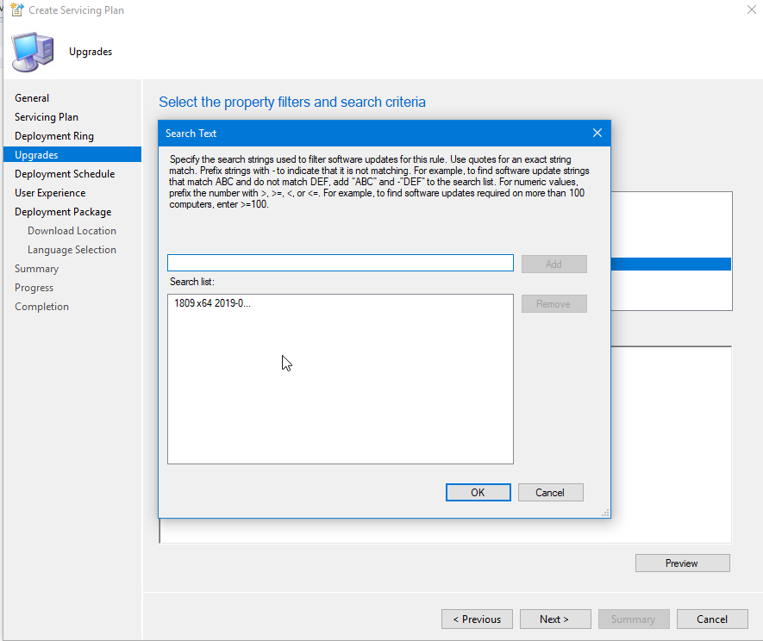Open the General wizard page

point(32,97)
